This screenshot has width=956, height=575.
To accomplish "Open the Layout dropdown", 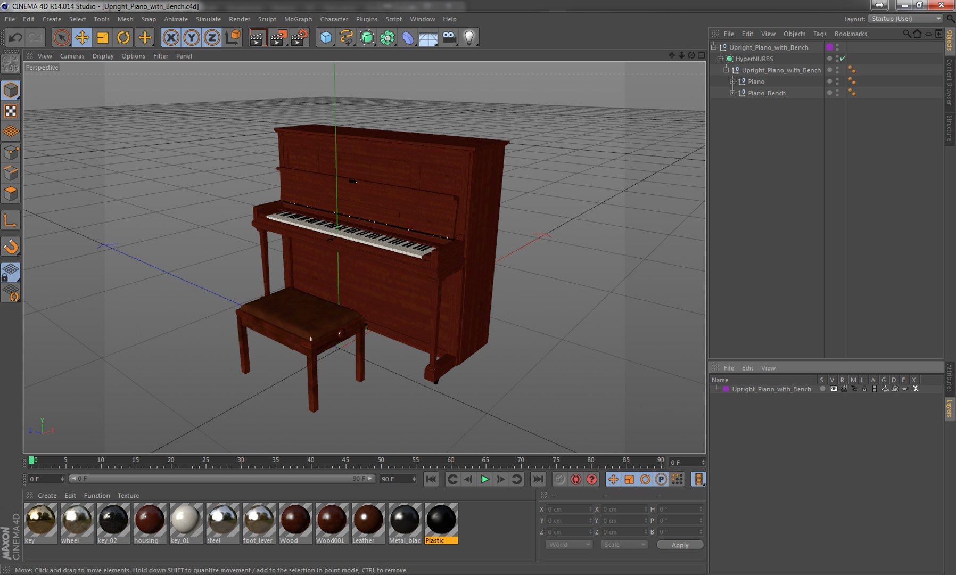I will 906,19.
